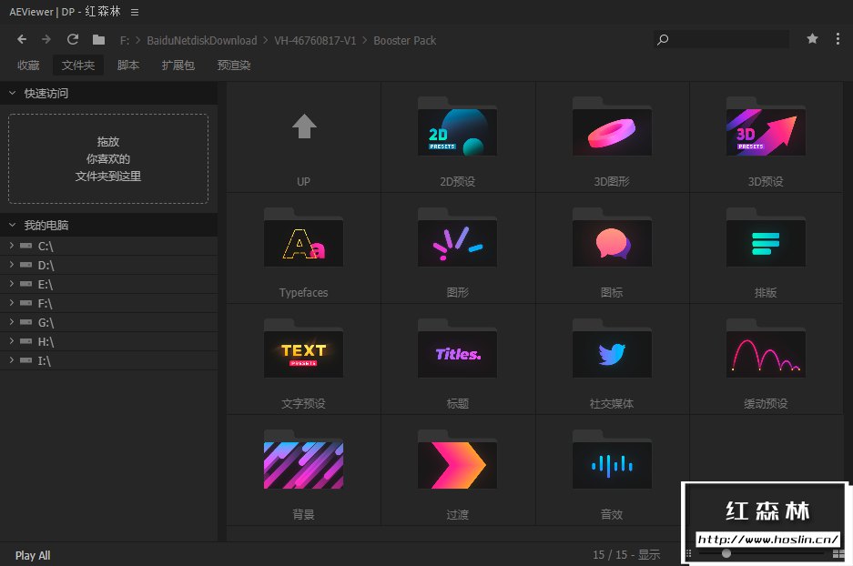Go back to the previous folder
The image size is (853, 566).
(x=22, y=39)
